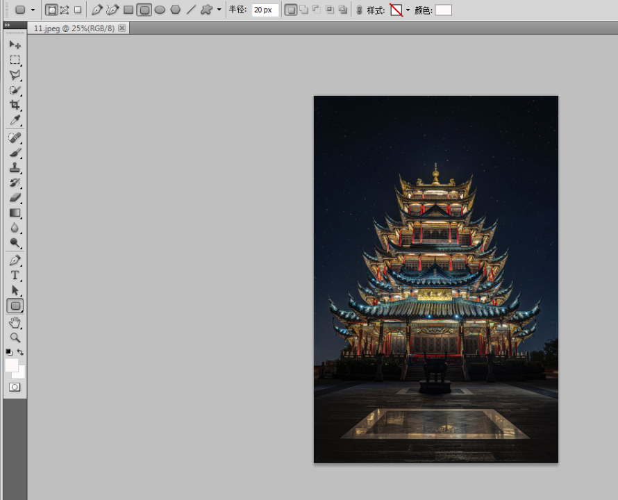Reset default foreground and background colors

point(8,351)
